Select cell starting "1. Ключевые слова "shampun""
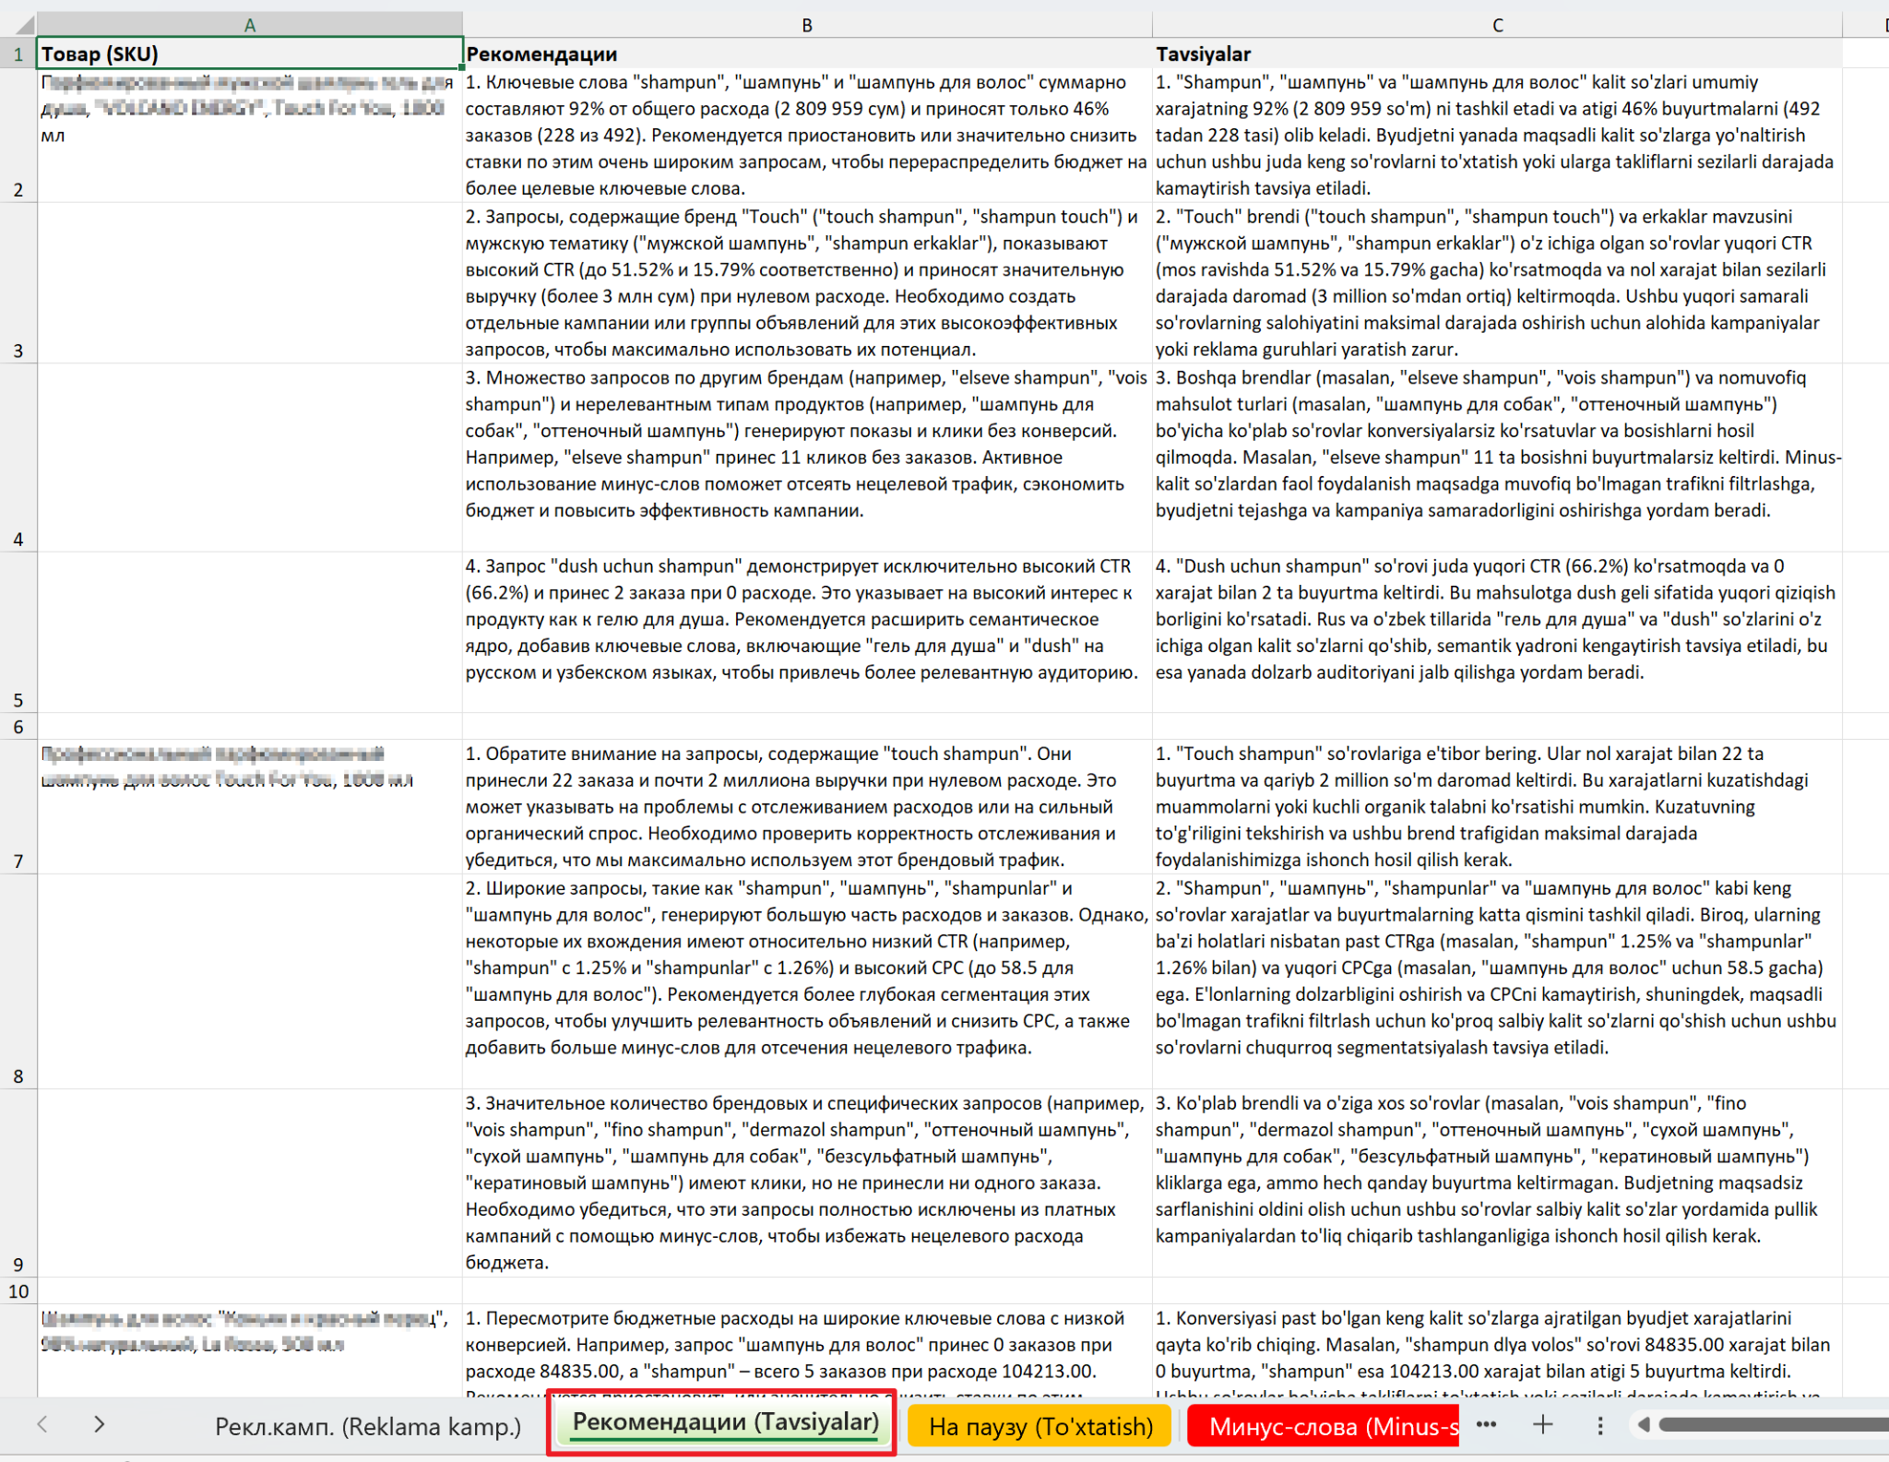The width and height of the screenshot is (1889, 1462). point(807,135)
